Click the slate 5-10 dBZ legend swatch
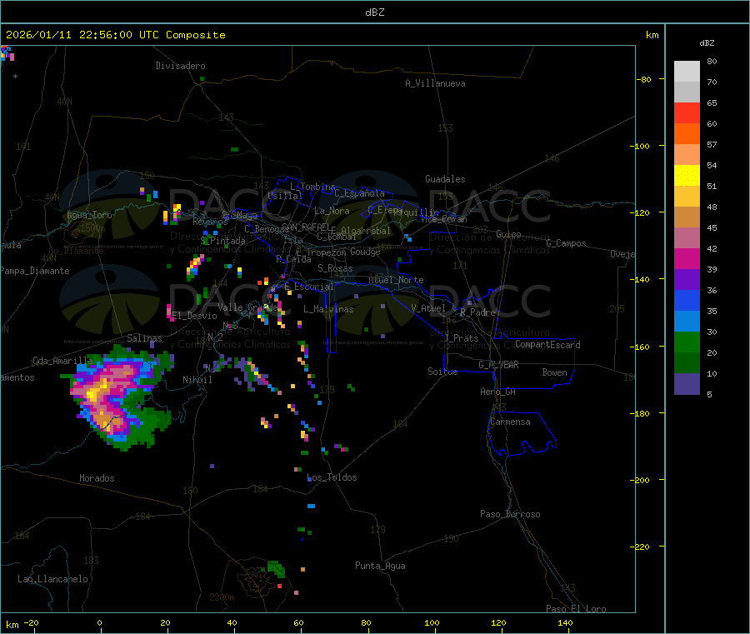The width and height of the screenshot is (750, 634). (687, 384)
